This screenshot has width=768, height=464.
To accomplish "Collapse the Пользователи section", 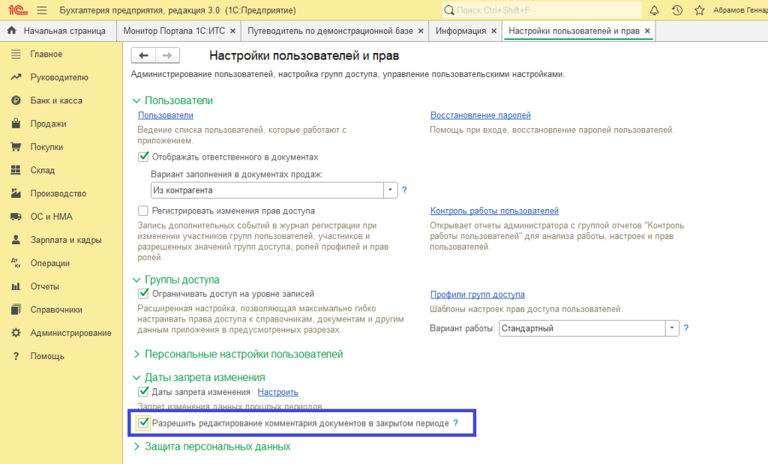I will [136, 100].
